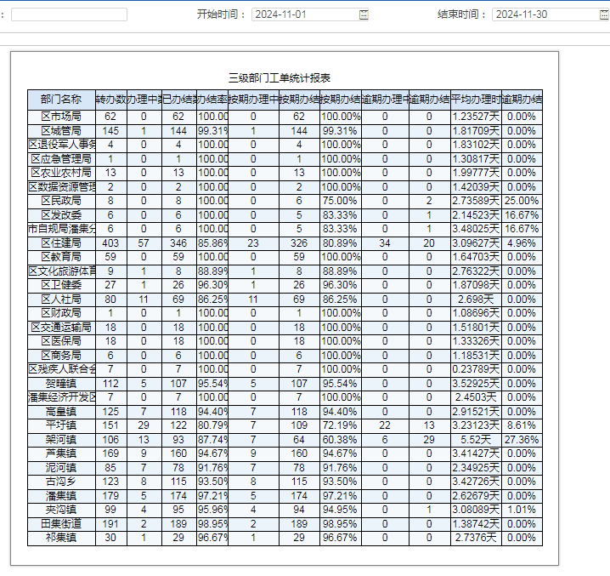Select the 区人社局 department cell
The image size is (610, 576).
[61, 299]
